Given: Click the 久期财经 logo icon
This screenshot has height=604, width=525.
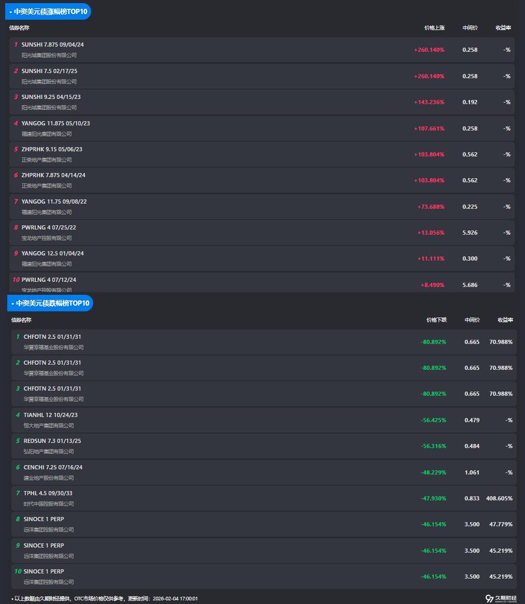Looking at the screenshot, I should [489, 598].
